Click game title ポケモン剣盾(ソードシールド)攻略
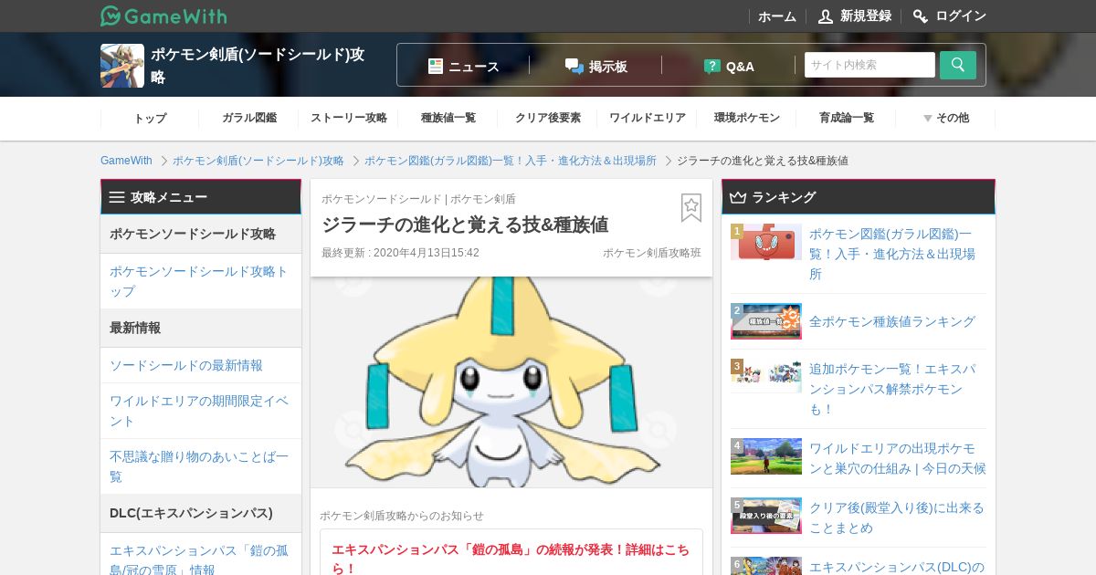 coord(258,66)
